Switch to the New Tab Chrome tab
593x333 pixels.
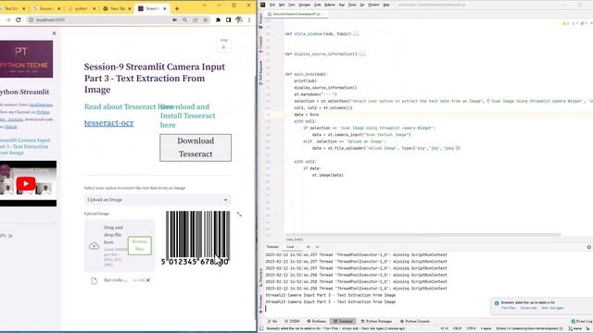click(x=118, y=8)
